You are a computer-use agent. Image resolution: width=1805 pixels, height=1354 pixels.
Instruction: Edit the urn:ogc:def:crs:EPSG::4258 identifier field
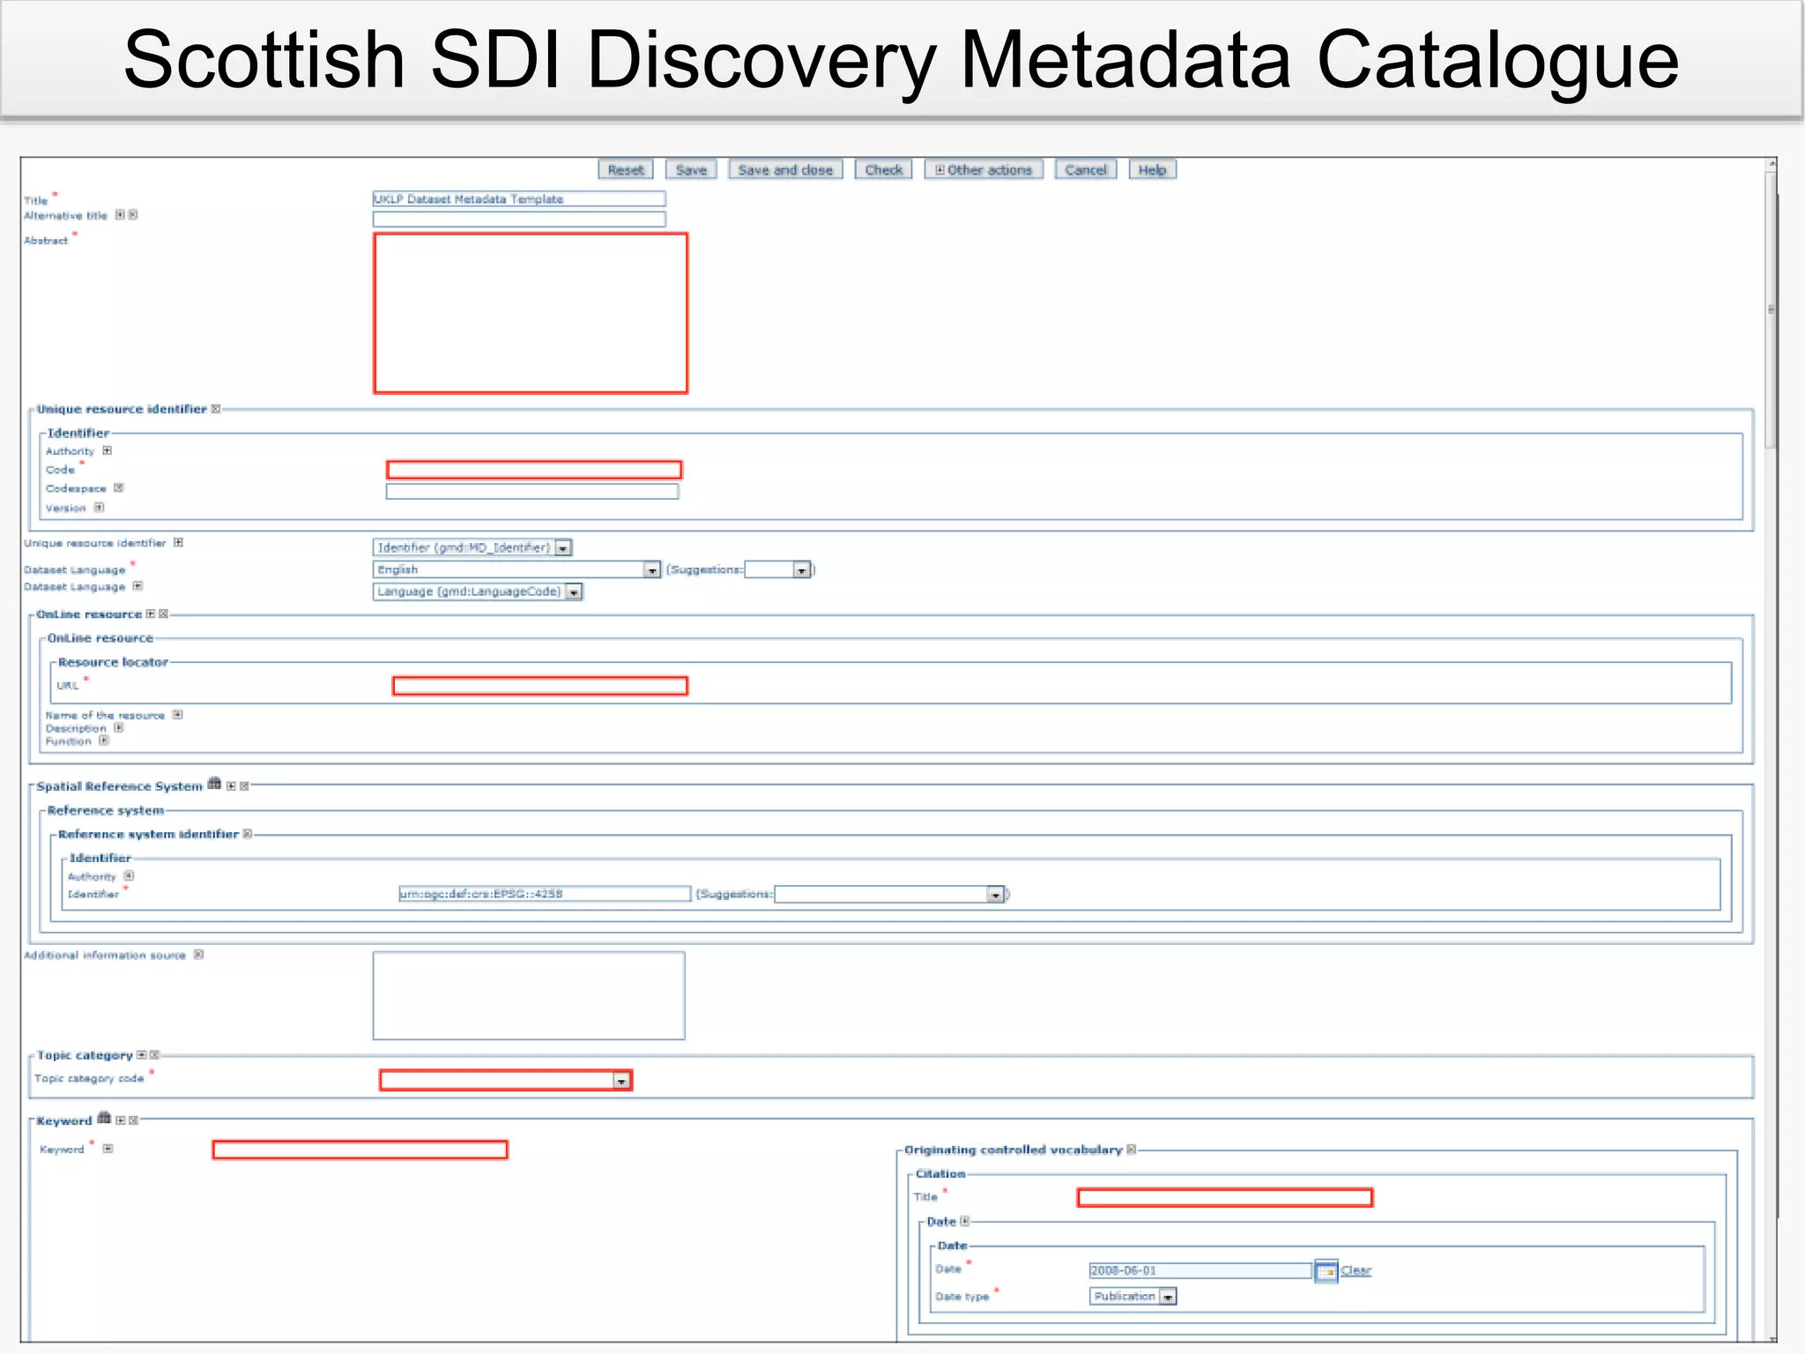545,894
